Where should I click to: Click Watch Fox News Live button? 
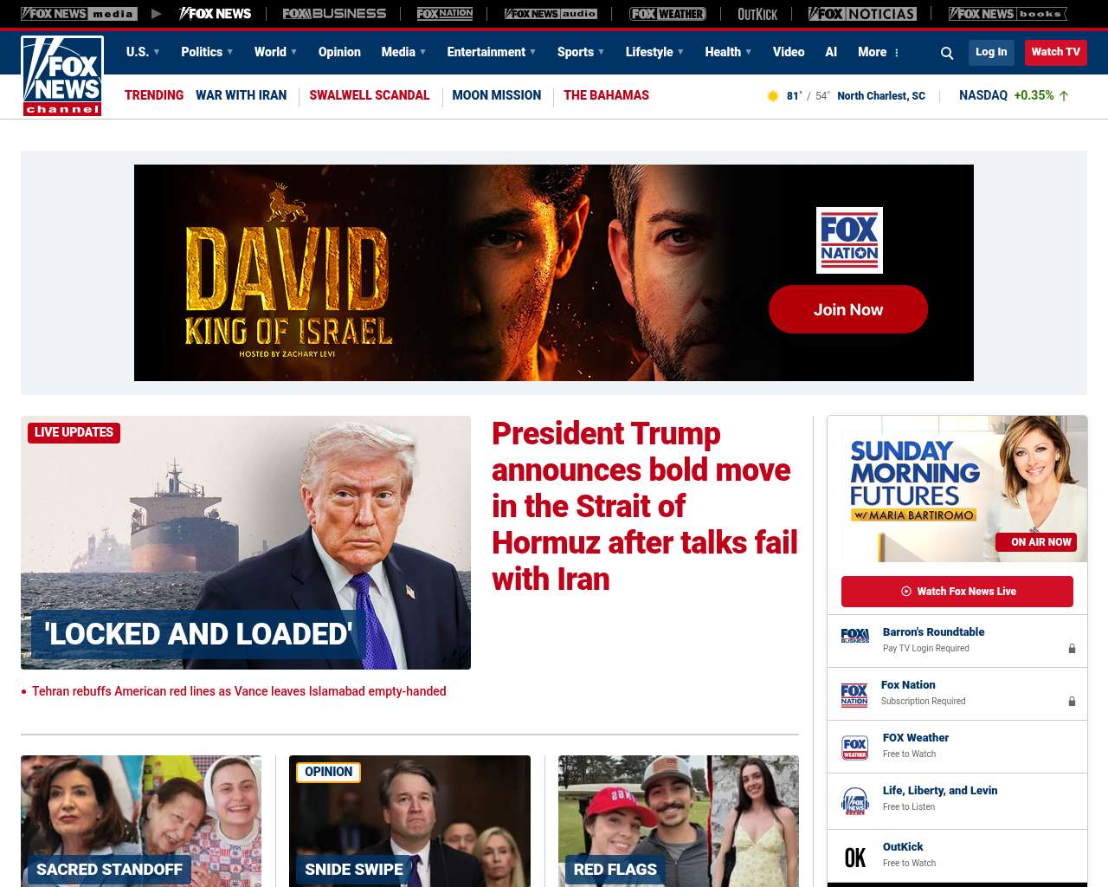[x=957, y=592]
